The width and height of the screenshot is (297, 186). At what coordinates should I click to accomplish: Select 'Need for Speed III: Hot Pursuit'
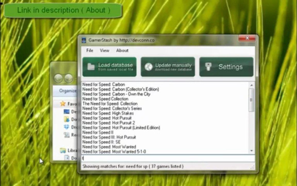tap(109, 137)
